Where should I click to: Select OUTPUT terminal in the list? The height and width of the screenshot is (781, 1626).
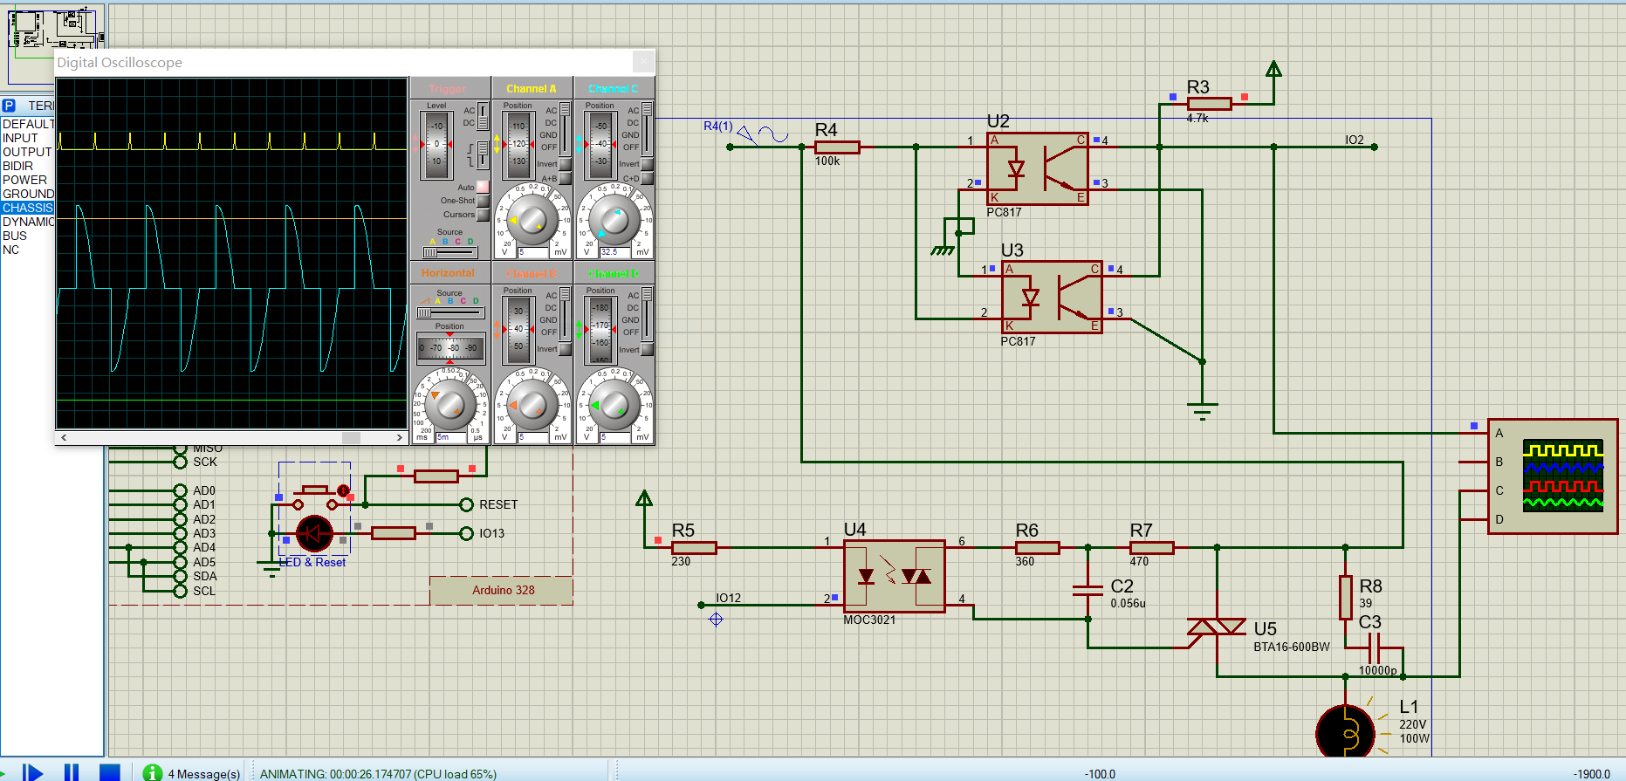[x=28, y=152]
